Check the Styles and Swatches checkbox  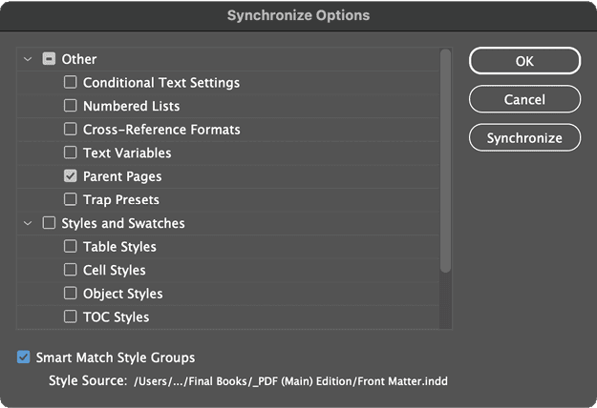[x=49, y=223]
